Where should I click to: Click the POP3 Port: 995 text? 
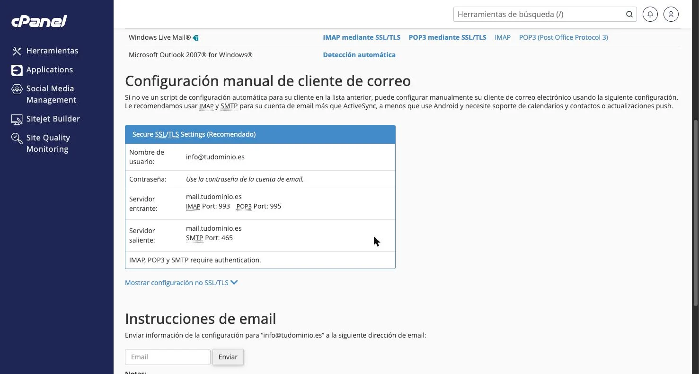(x=259, y=206)
